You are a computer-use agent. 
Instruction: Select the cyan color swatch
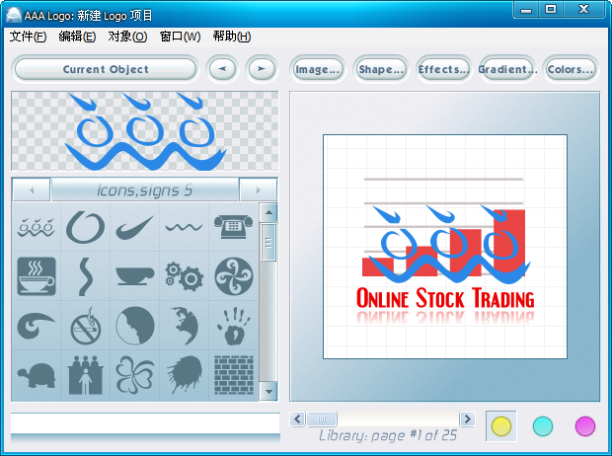tap(543, 426)
